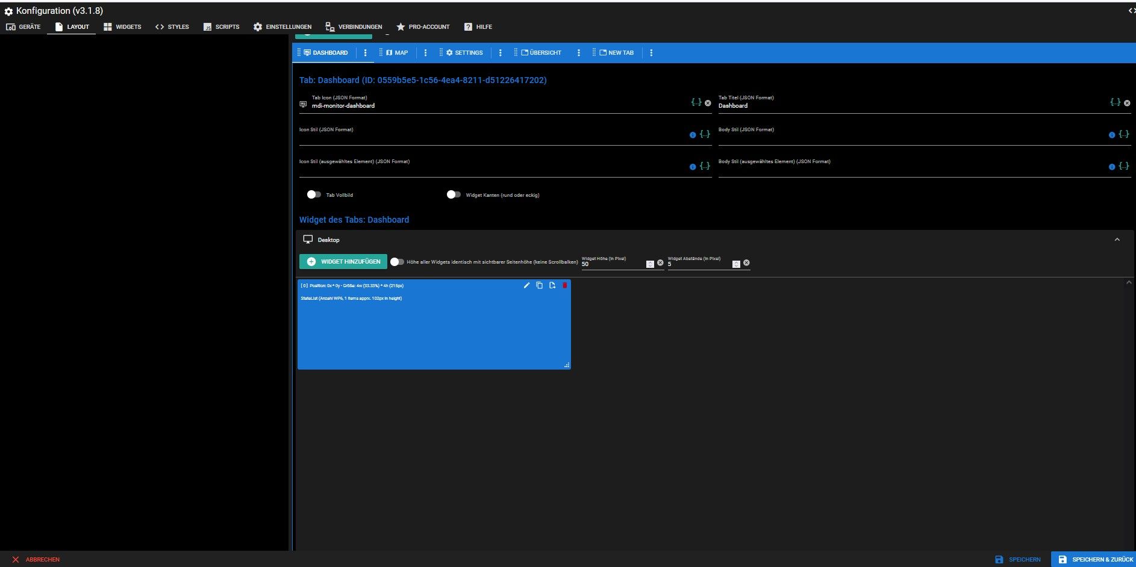
Task: Click the Speichern button
Action: pyautogui.click(x=1018, y=559)
